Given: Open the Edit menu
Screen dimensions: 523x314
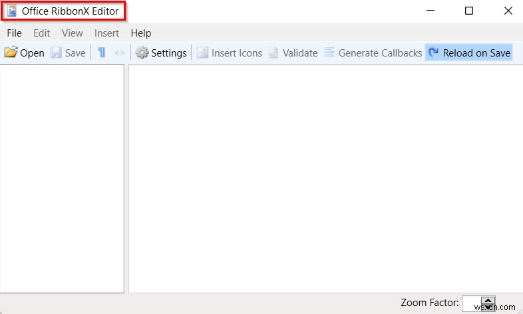Looking at the screenshot, I should (42, 33).
